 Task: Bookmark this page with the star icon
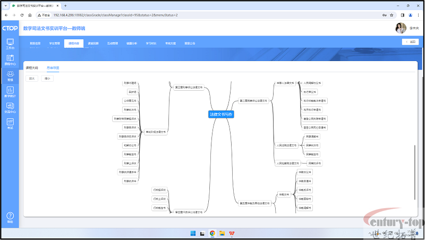[392, 15]
